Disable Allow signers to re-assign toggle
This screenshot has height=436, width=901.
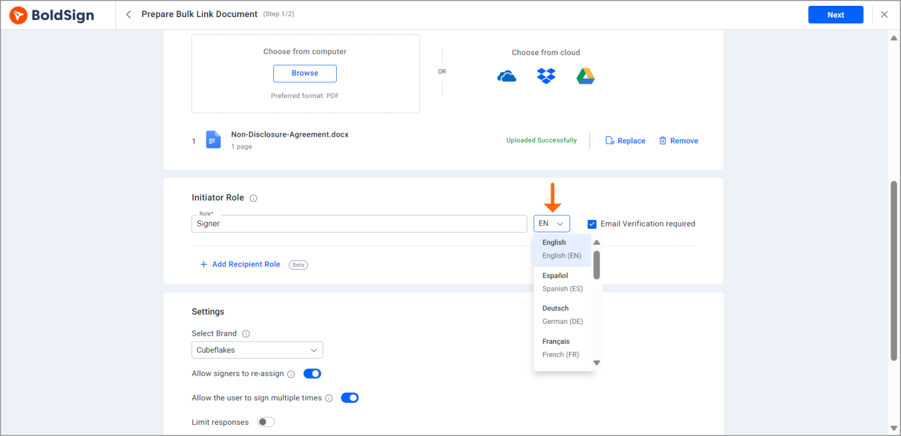coord(312,374)
